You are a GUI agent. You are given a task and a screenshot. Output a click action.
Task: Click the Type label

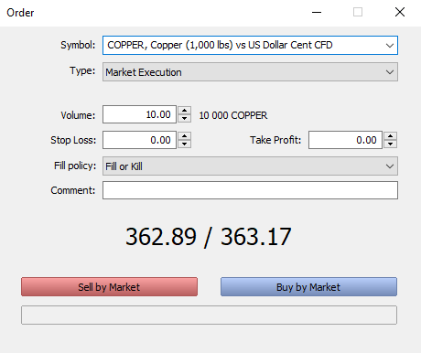(82, 71)
